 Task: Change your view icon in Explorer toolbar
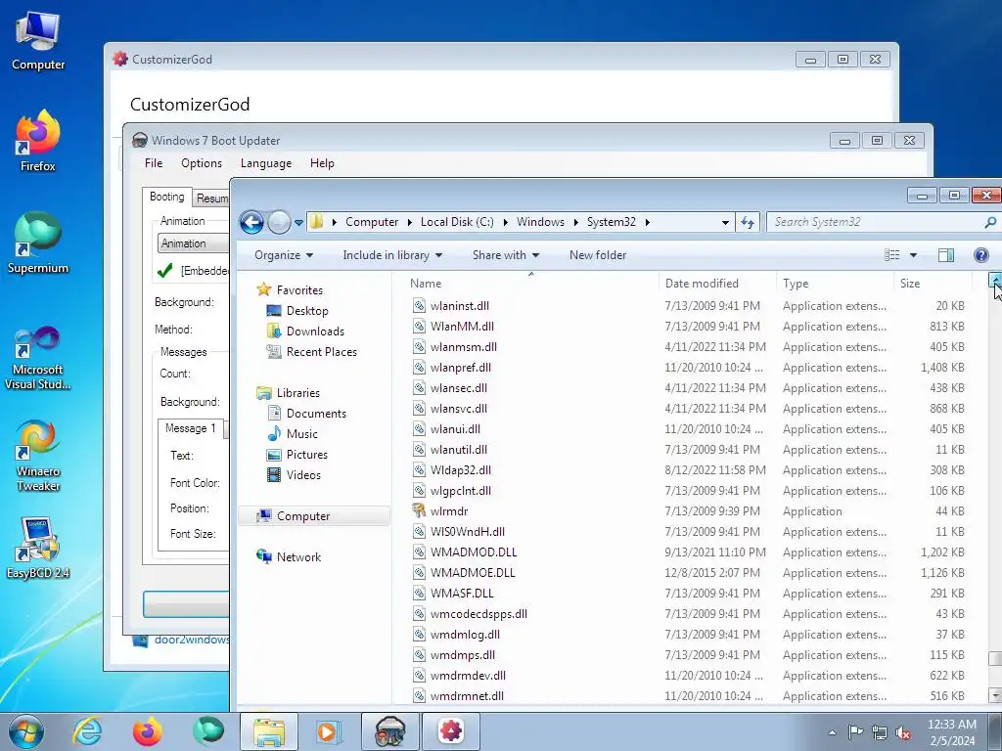coord(892,255)
